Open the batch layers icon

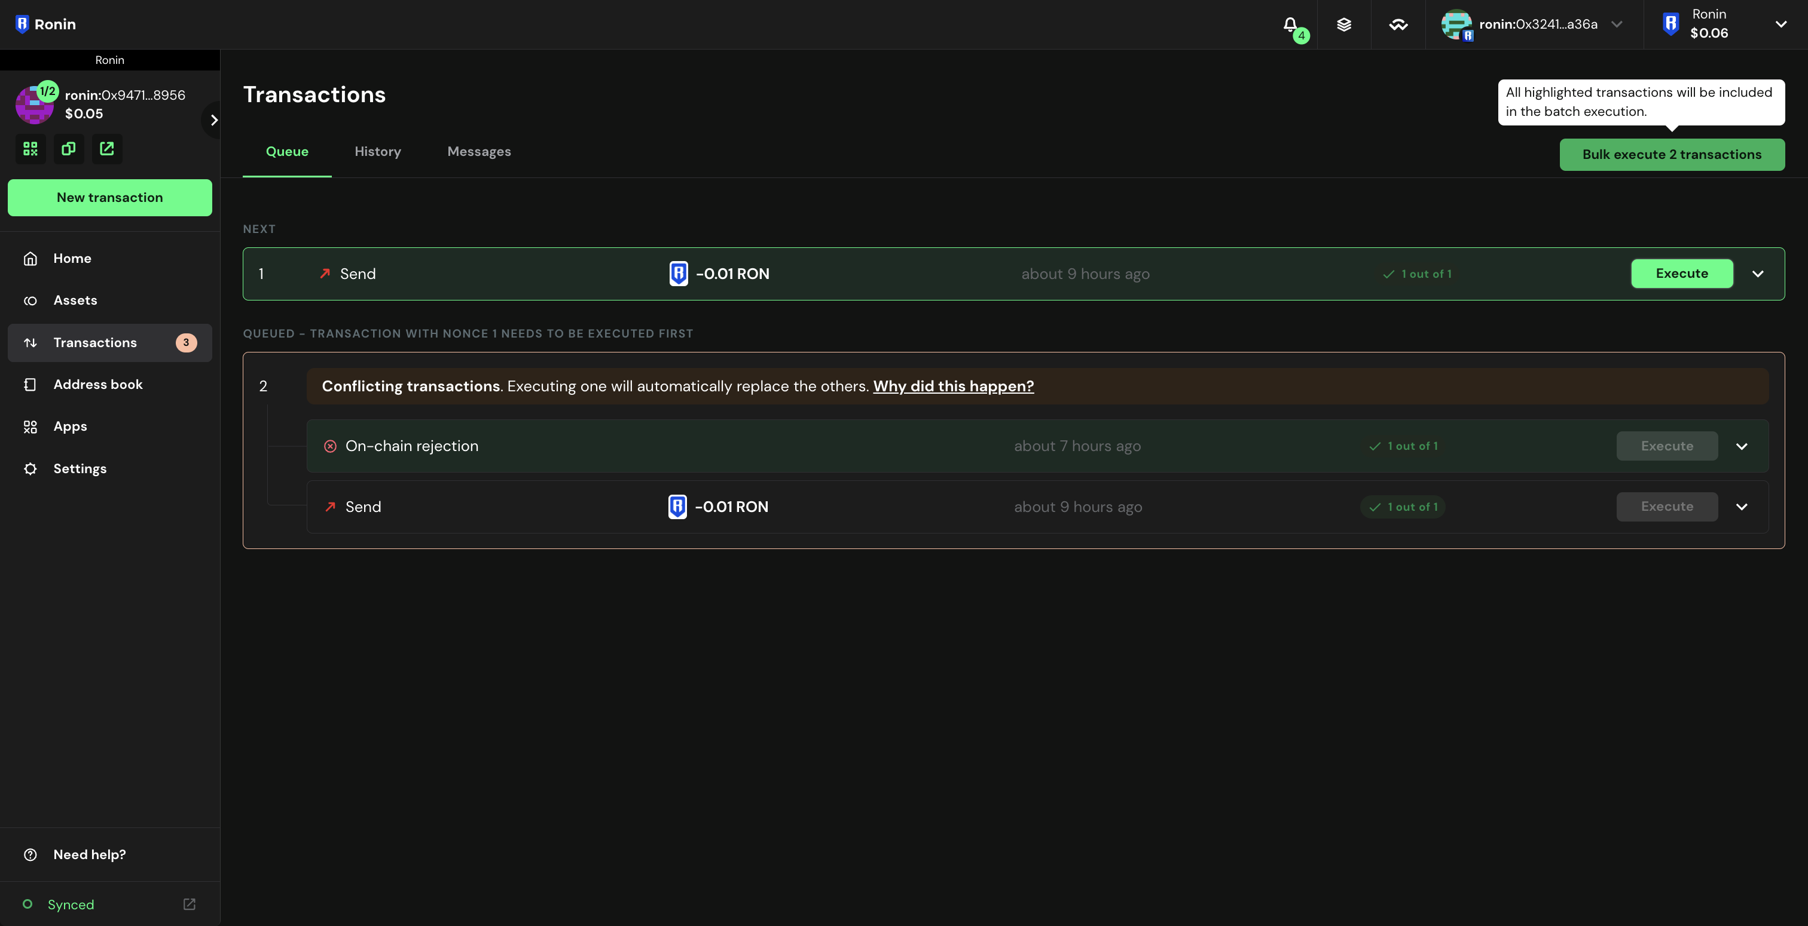[x=1344, y=24]
